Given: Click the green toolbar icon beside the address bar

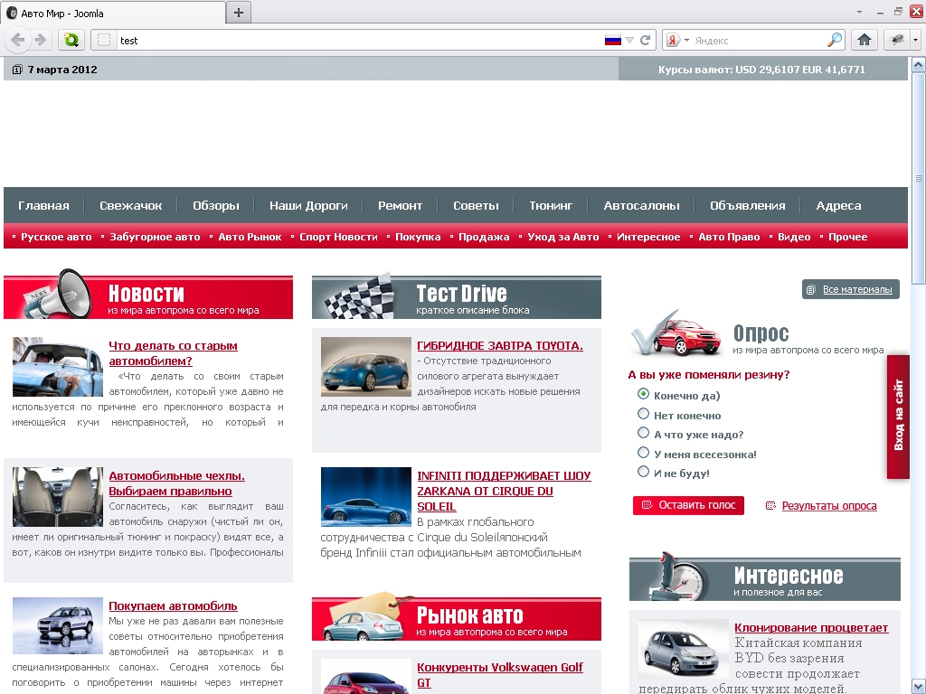Looking at the screenshot, I should click(71, 40).
